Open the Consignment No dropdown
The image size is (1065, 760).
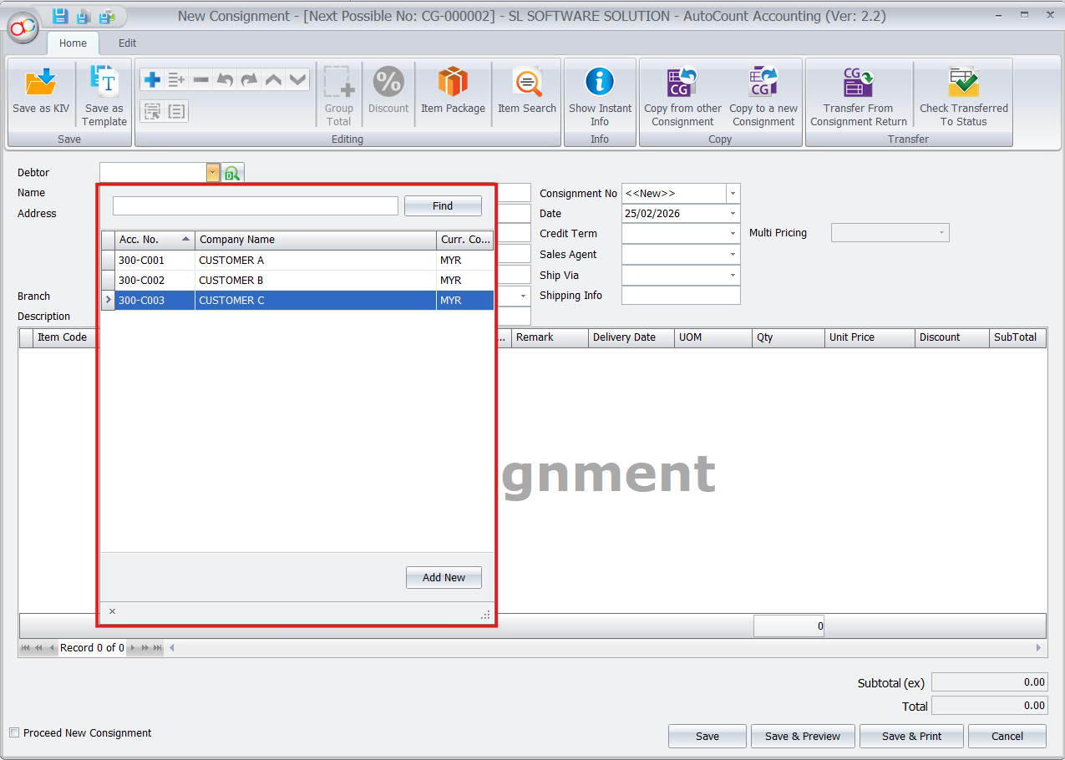733,193
